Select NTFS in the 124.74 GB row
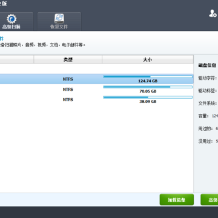Screen dimensions: 218x218 (68, 79)
